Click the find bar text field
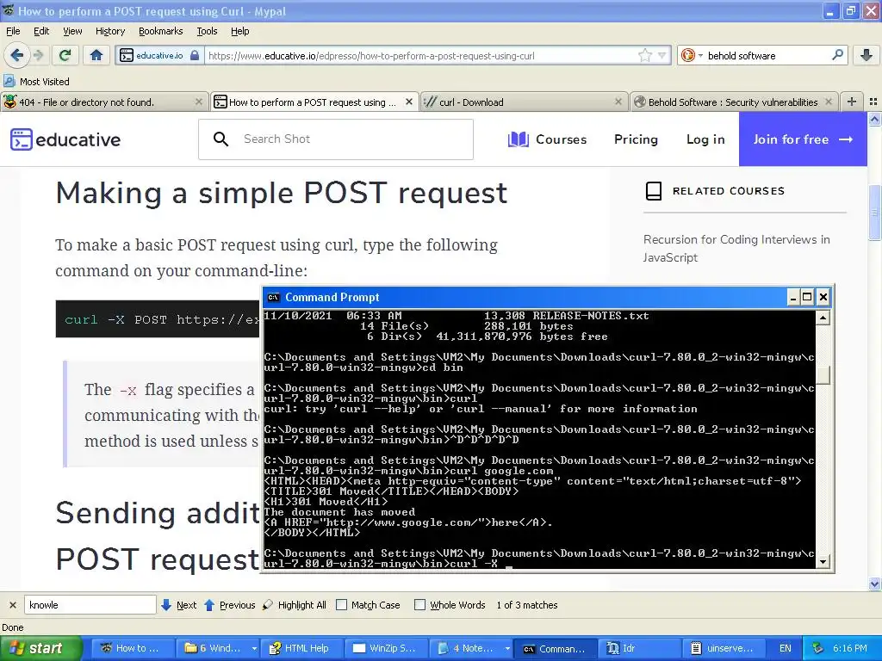Viewport: 882px width, 661px height. [x=90, y=605]
